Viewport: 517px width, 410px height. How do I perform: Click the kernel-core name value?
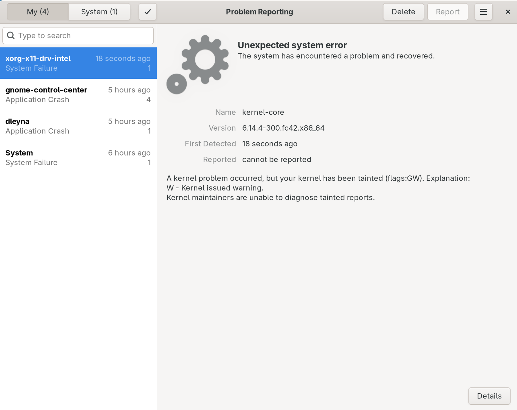click(263, 112)
